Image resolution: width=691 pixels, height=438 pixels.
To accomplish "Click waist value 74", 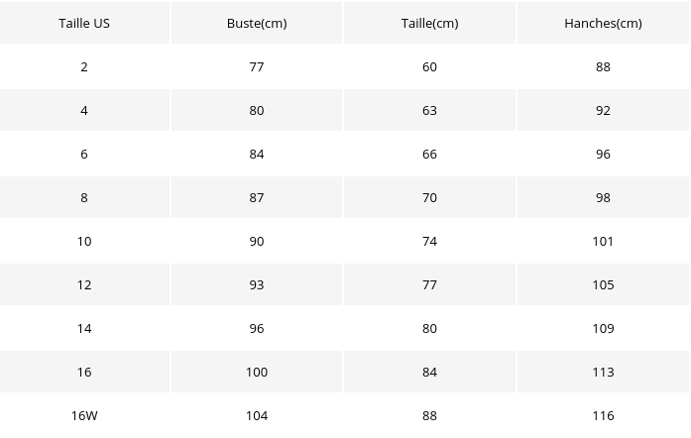I will [429, 242].
